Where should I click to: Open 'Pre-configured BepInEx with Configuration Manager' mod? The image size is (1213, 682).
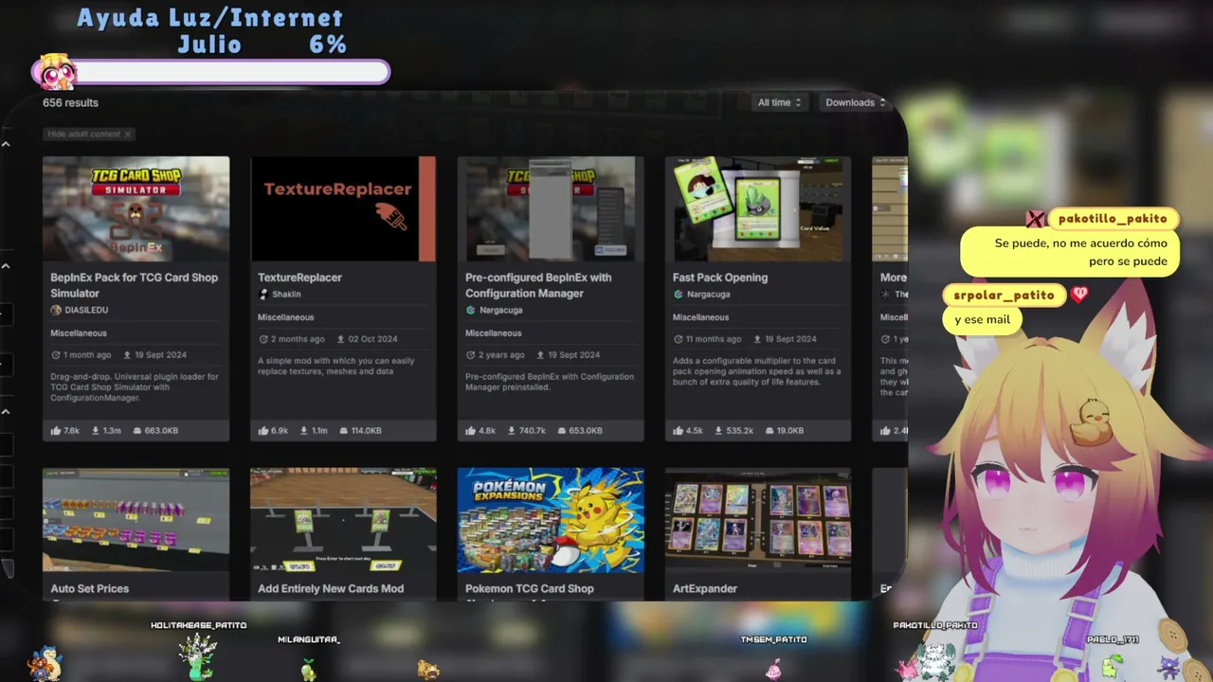point(538,285)
